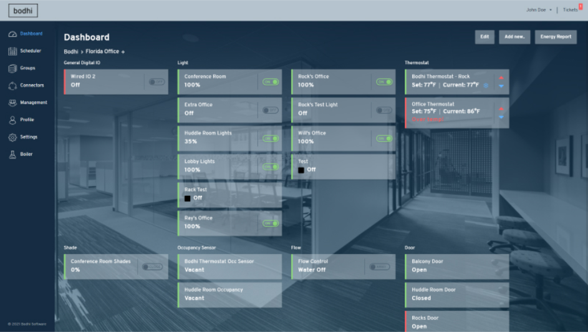
Task: Click the black color square on Rack Test
Action: (187, 198)
